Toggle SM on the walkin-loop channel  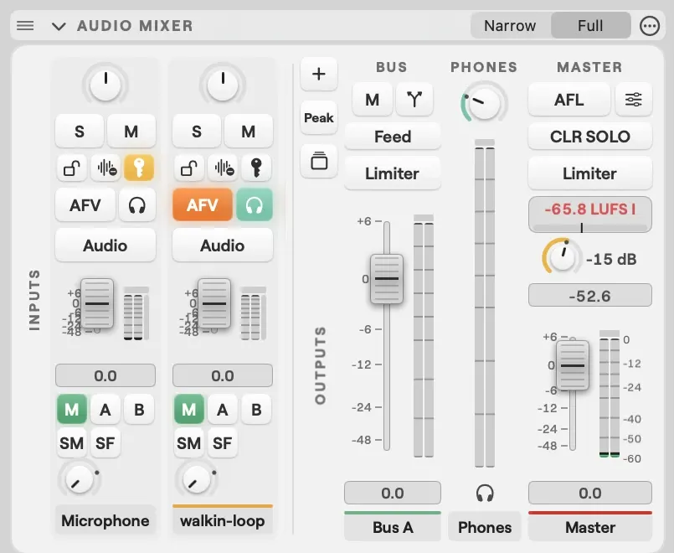[189, 443]
